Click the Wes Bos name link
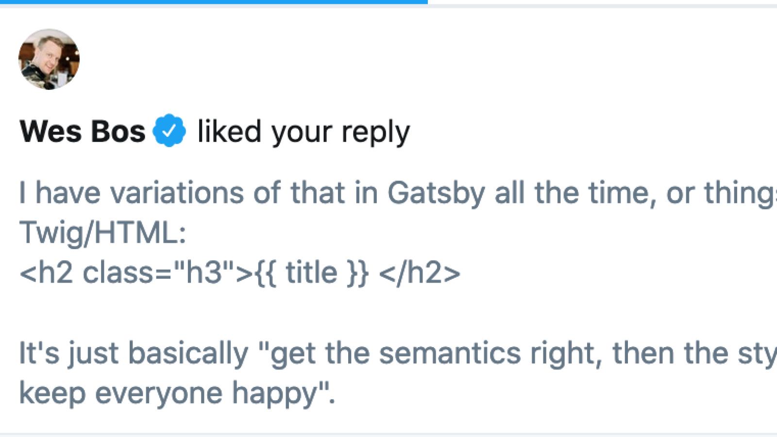 click(x=82, y=131)
